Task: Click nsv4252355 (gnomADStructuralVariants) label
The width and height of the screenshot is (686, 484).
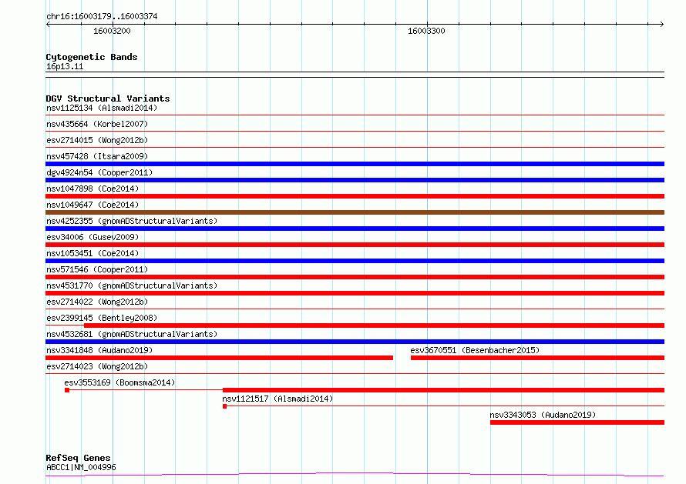Action: click(x=132, y=221)
